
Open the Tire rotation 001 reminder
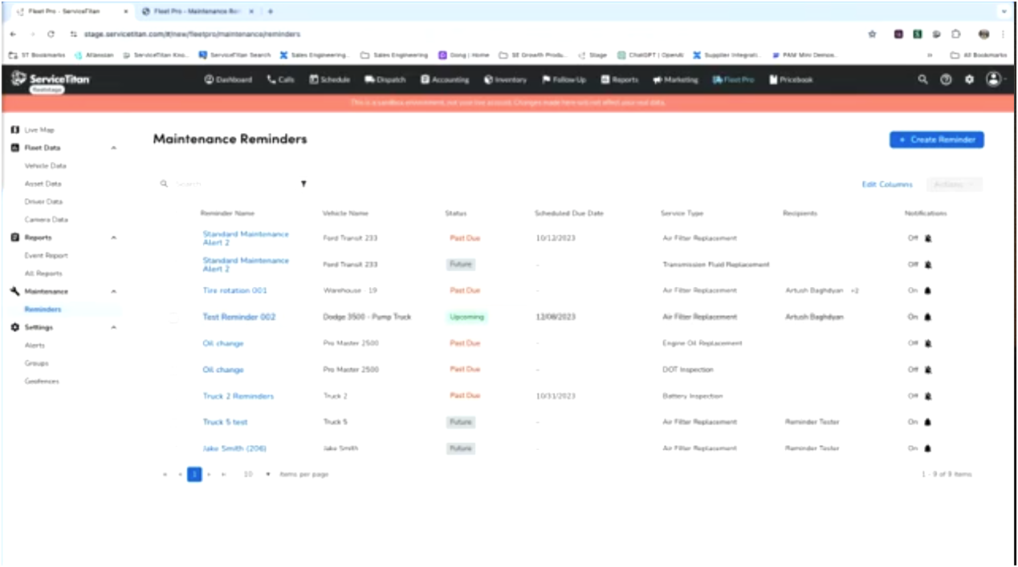click(x=234, y=290)
